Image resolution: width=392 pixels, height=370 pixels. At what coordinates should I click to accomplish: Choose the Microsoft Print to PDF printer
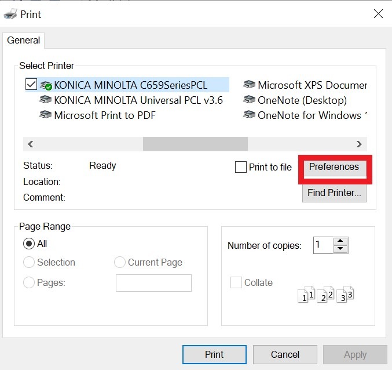[104, 115]
